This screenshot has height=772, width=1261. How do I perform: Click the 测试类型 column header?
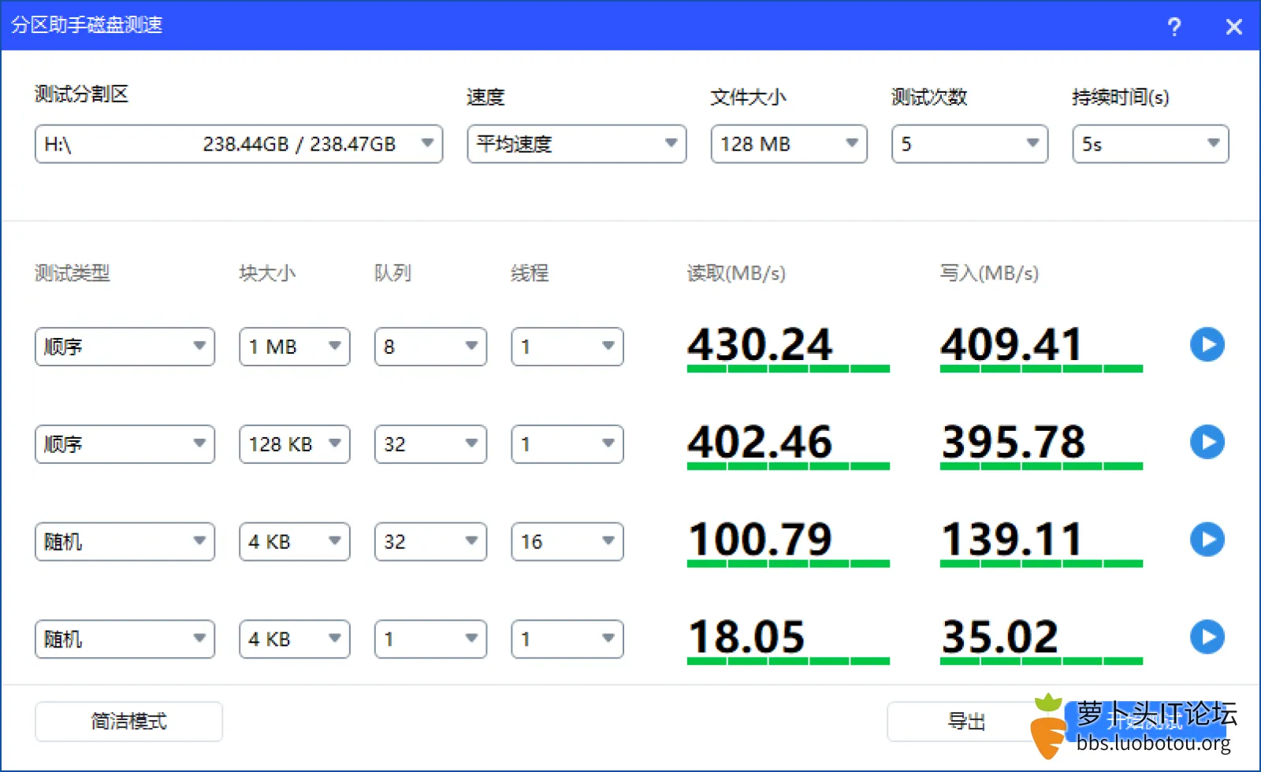coord(72,273)
